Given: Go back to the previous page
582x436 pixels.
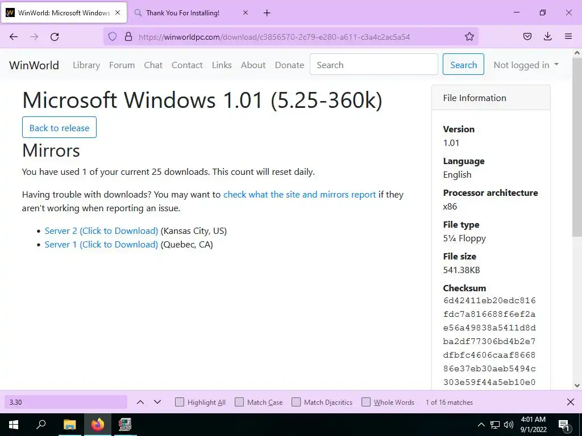Looking at the screenshot, I should click(14, 37).
